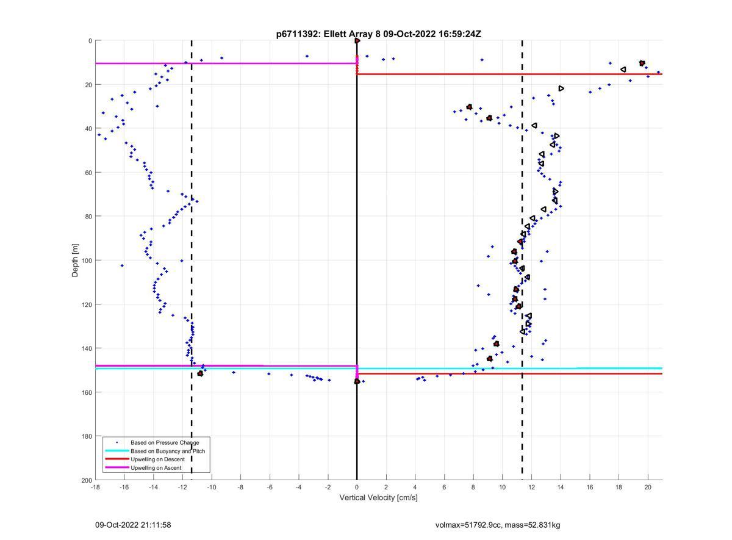Click the red line sample in legend

click(117, 459)
